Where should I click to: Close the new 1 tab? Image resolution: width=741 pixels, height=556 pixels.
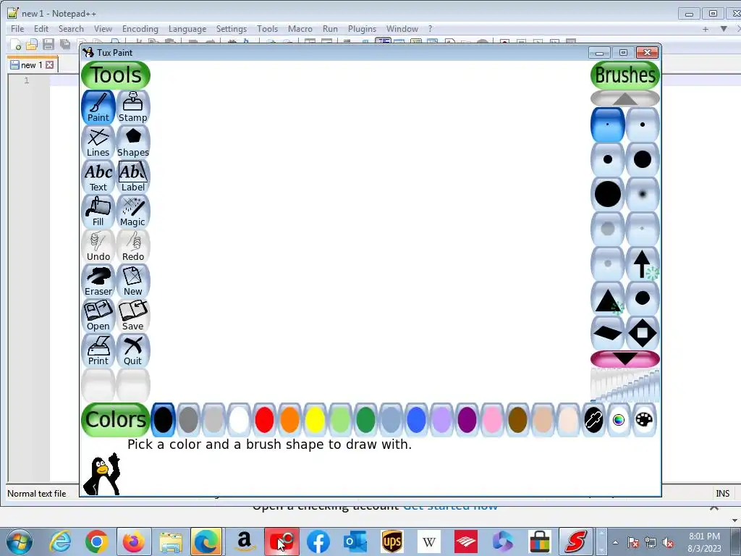tap(50, 64)
